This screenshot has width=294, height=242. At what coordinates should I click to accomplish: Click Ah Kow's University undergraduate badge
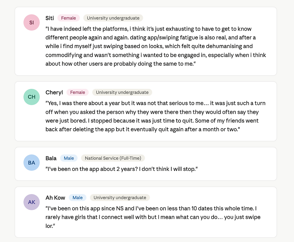tap(120, 198)
